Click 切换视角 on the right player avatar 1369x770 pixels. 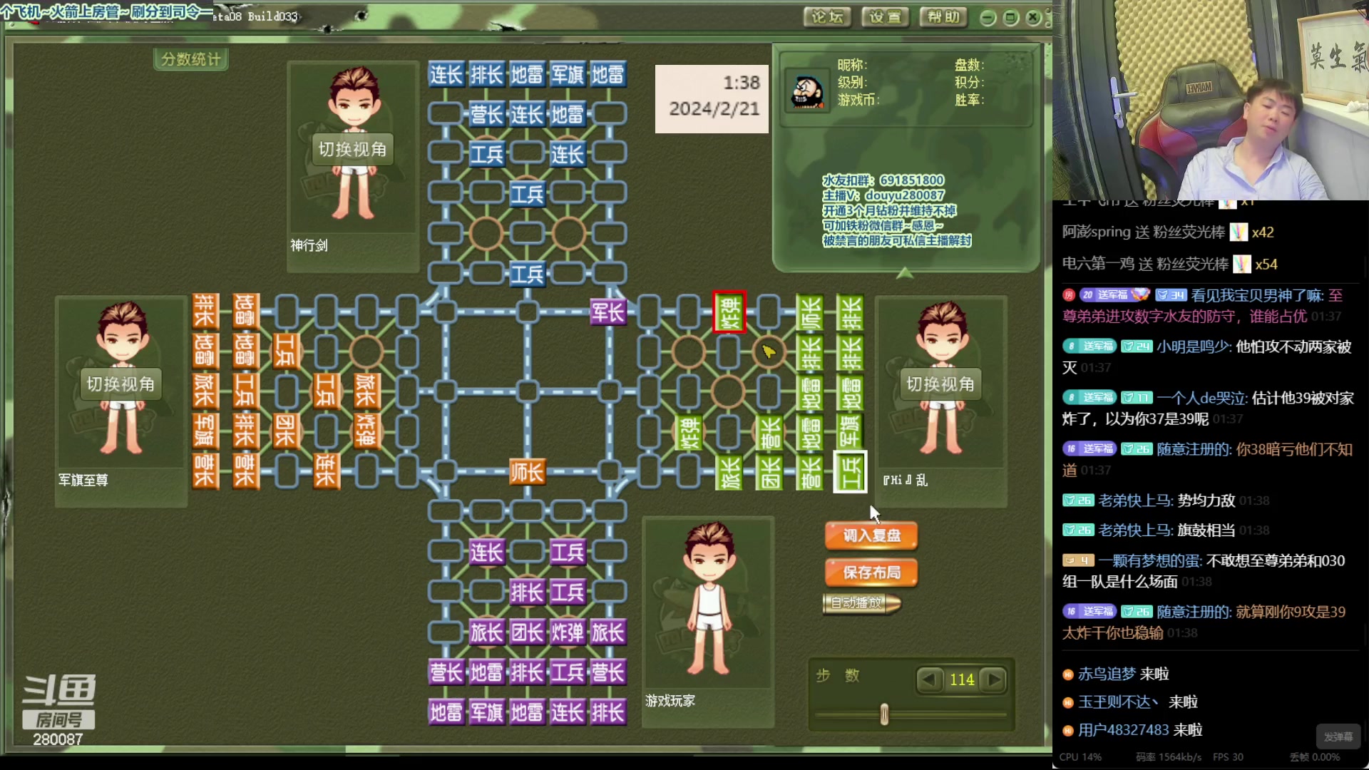(x=940, y=384)
